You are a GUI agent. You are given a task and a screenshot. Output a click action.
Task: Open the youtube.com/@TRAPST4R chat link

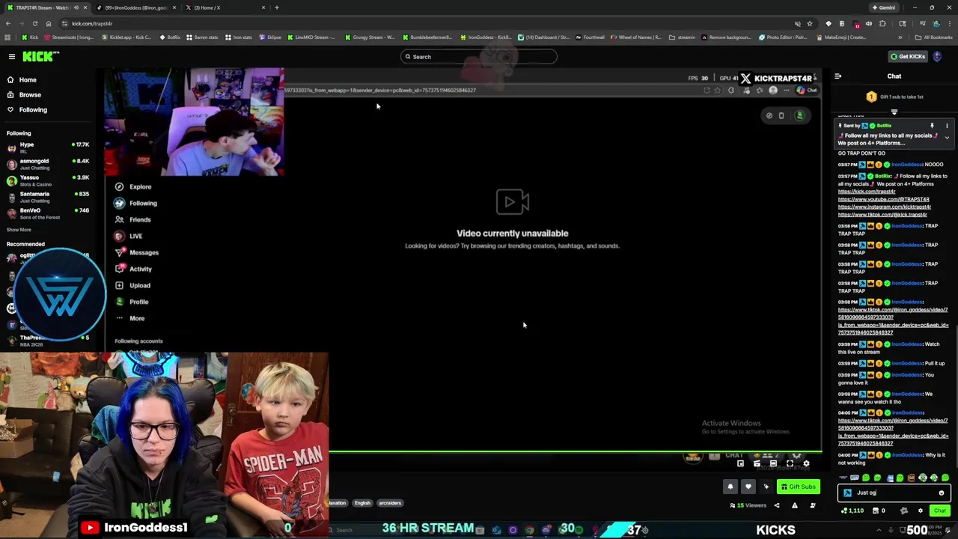pyautogui.click(x=884, y=199)
